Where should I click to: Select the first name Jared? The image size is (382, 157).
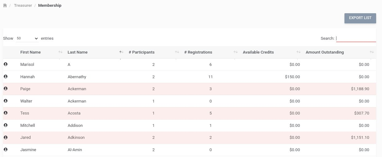26,138
